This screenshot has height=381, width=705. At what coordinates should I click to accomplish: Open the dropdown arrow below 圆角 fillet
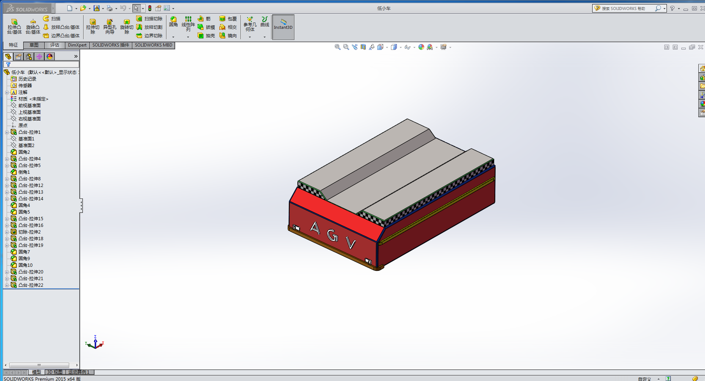pos(173,37)
